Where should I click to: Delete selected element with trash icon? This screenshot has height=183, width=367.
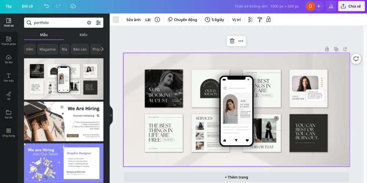232,41
